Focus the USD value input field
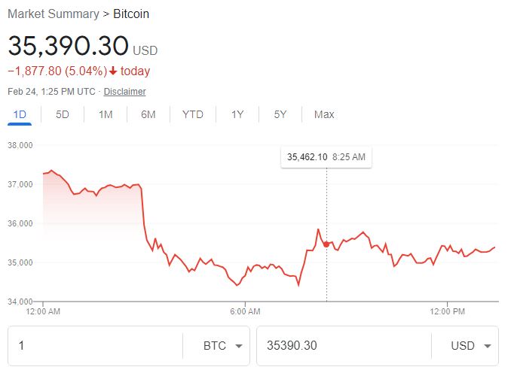 [343, 346]
